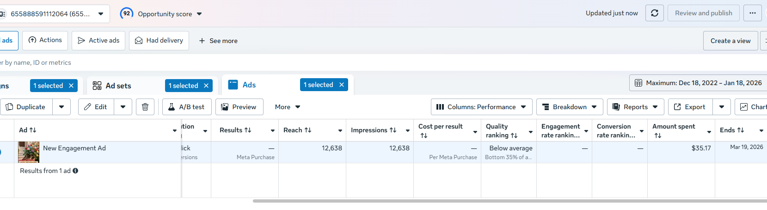
Task: Sort the Impressions column
Action: 393,130
